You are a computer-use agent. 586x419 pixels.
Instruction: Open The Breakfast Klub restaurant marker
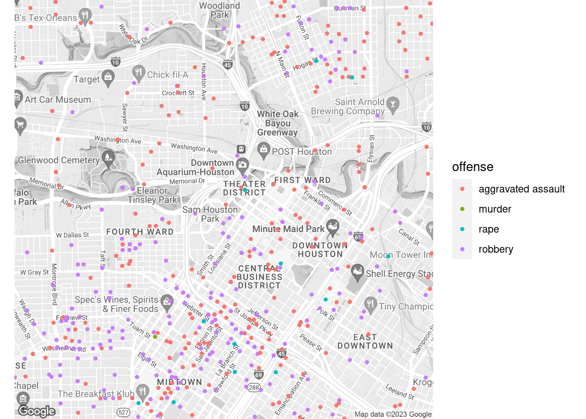click(x=142, y=392)
